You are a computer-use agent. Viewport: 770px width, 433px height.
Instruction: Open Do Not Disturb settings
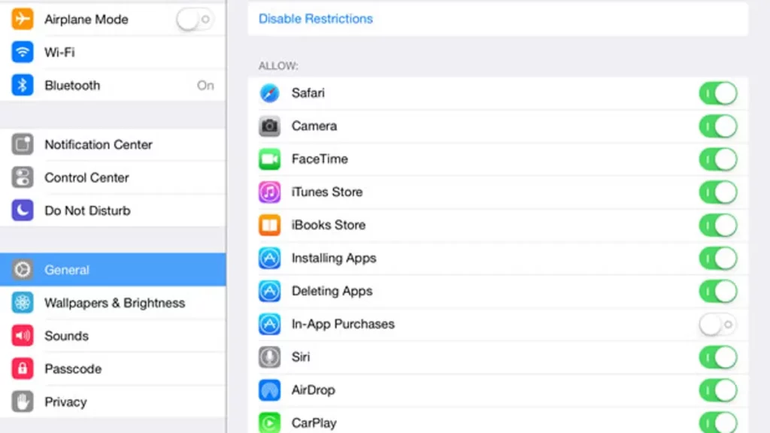tap(113, 210)
